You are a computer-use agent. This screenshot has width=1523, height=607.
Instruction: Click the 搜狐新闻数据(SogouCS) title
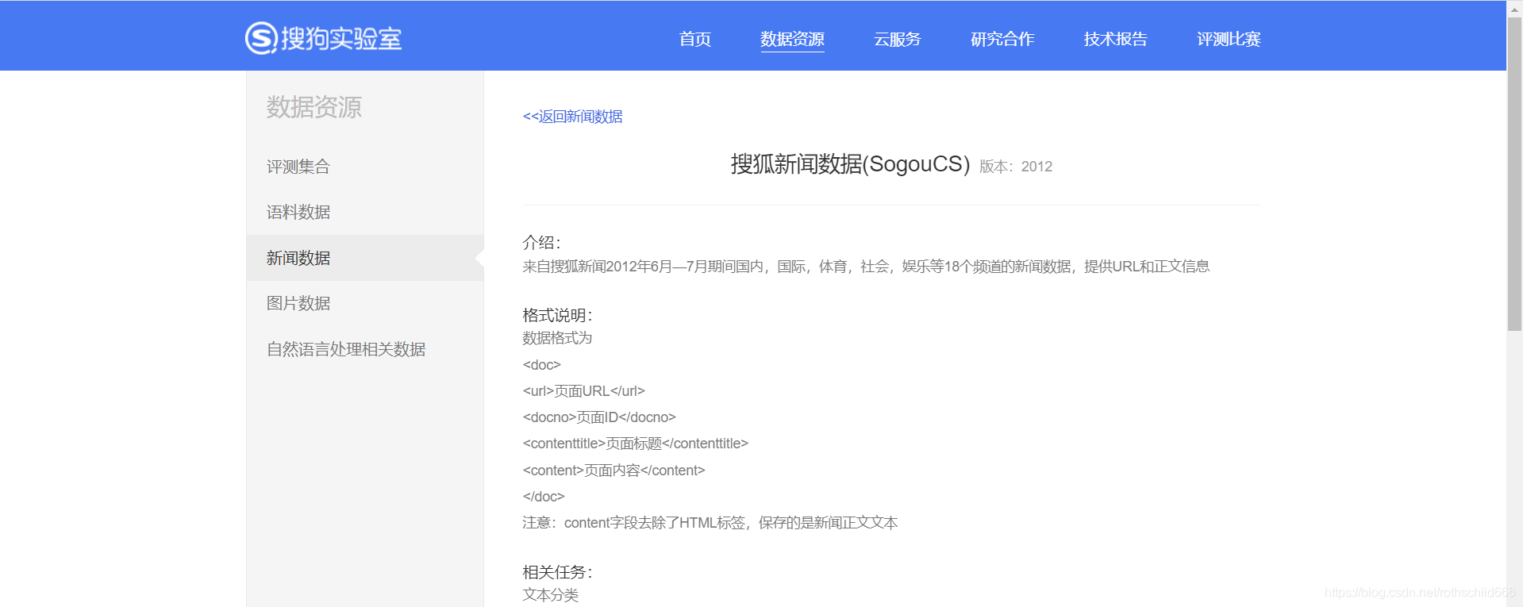coord(850,164)
